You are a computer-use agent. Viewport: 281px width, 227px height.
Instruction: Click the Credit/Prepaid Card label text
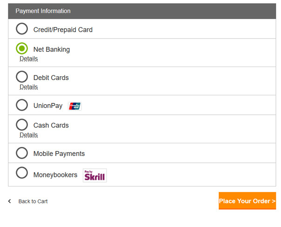(x=63, y=30)
